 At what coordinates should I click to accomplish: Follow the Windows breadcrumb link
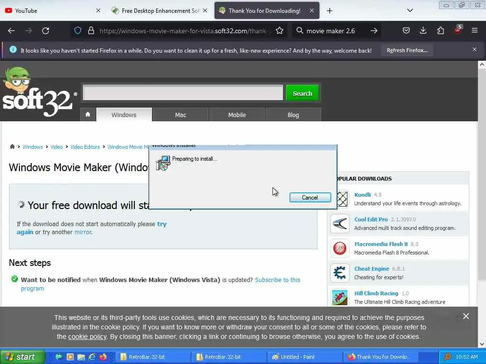[33, 147]
